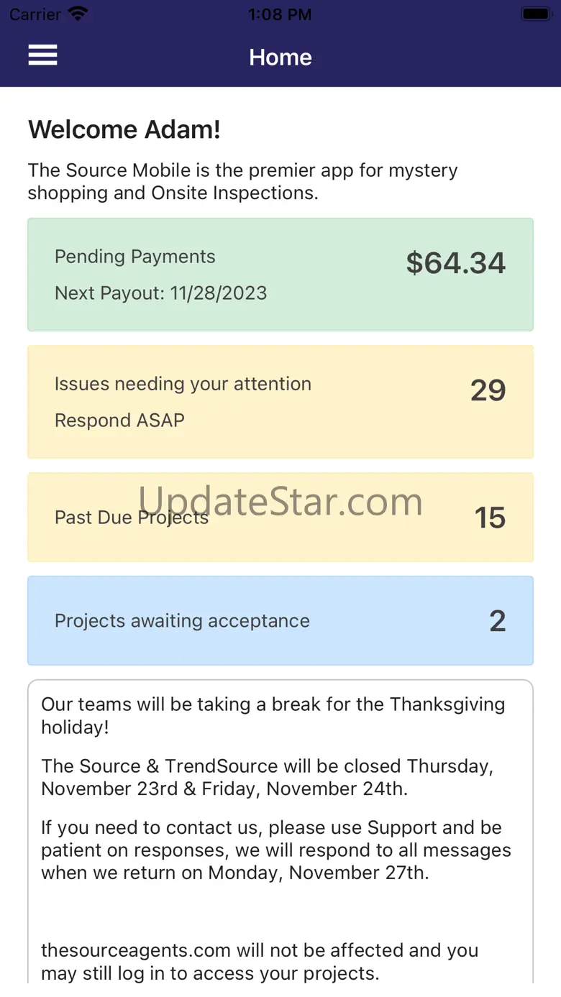Open Projects awaiting acceptance card
The image size is (561, 997).
point(280,621)
